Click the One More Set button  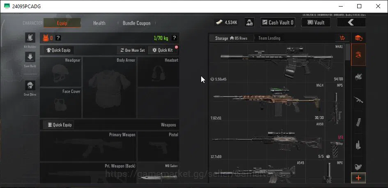[x=132, y=50]
